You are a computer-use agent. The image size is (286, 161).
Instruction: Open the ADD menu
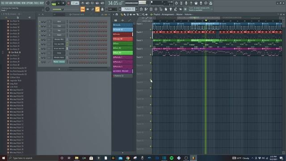tap(11, 3)
